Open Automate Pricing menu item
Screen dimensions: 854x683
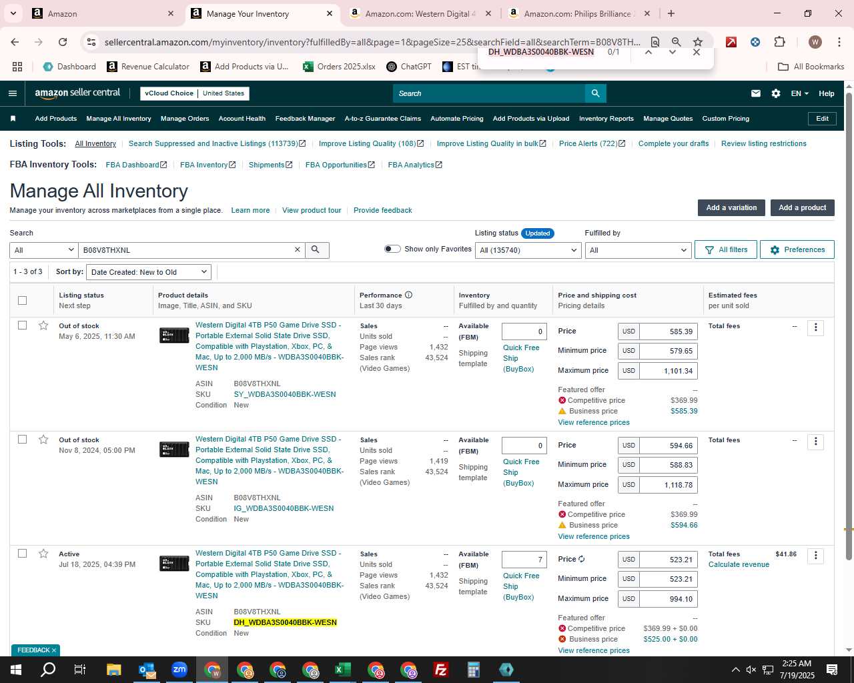coord(457,119)
